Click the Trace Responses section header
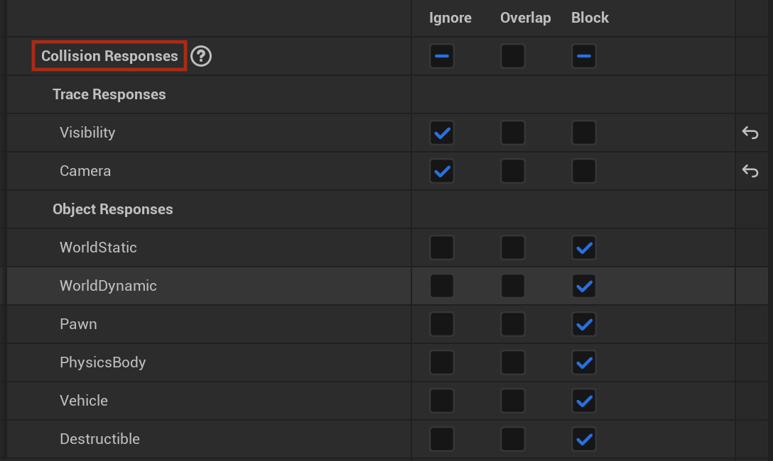This screenshot has width=773, height=461. click(109, 94)
